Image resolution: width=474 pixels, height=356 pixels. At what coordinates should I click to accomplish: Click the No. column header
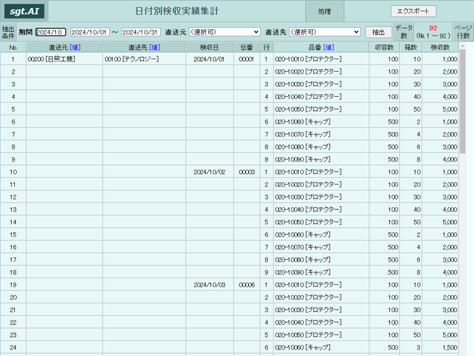[13, 47]
